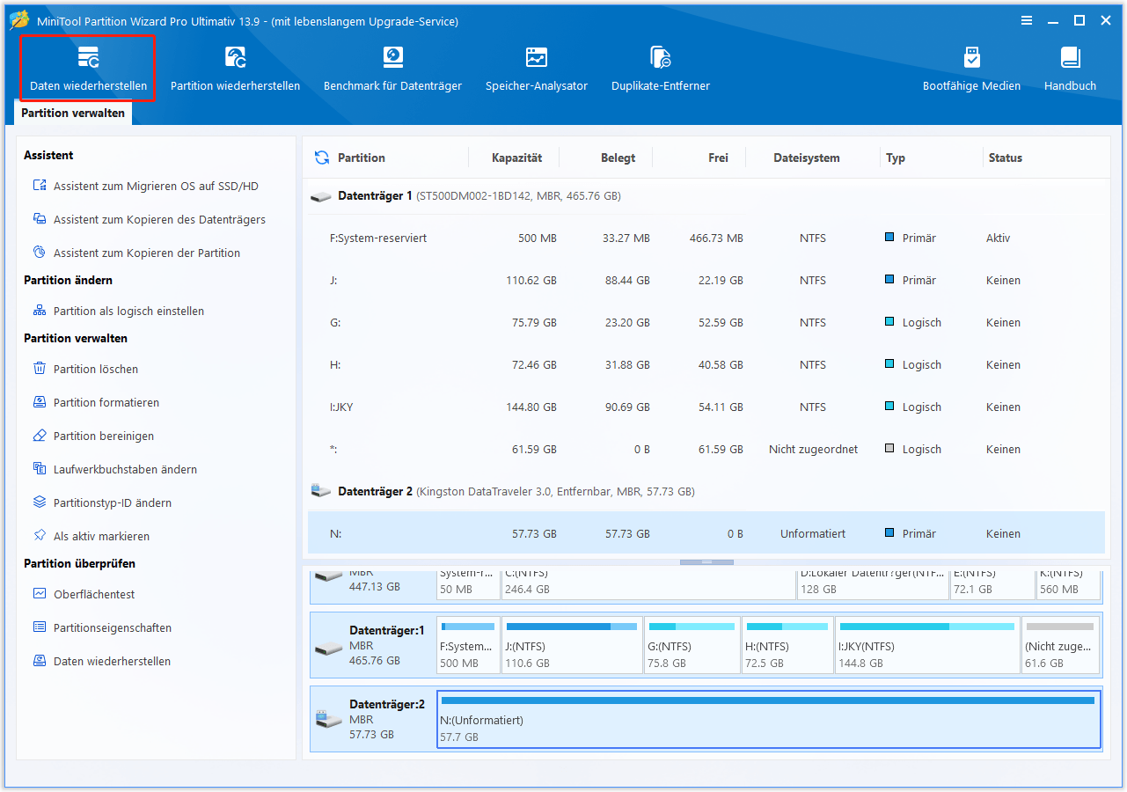Screen dimensions: 1127x792
Task: Select Datenträger 1 row in partition list
Action: 706,196
